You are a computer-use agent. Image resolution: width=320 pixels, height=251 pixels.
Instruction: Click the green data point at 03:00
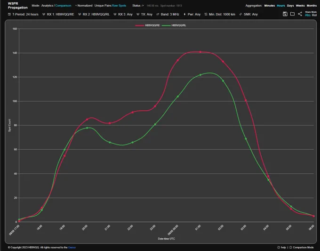pos(246,139)
